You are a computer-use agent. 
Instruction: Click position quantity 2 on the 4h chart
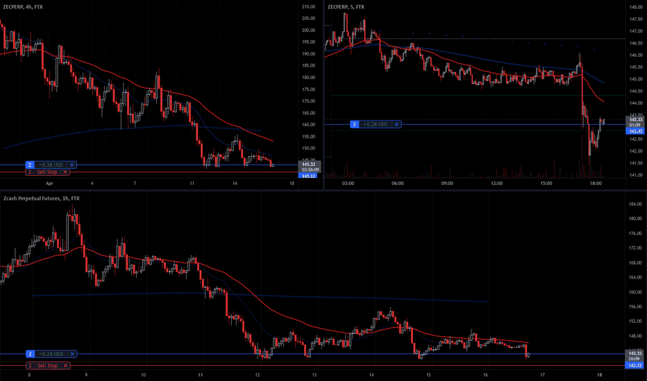point(30,165)
